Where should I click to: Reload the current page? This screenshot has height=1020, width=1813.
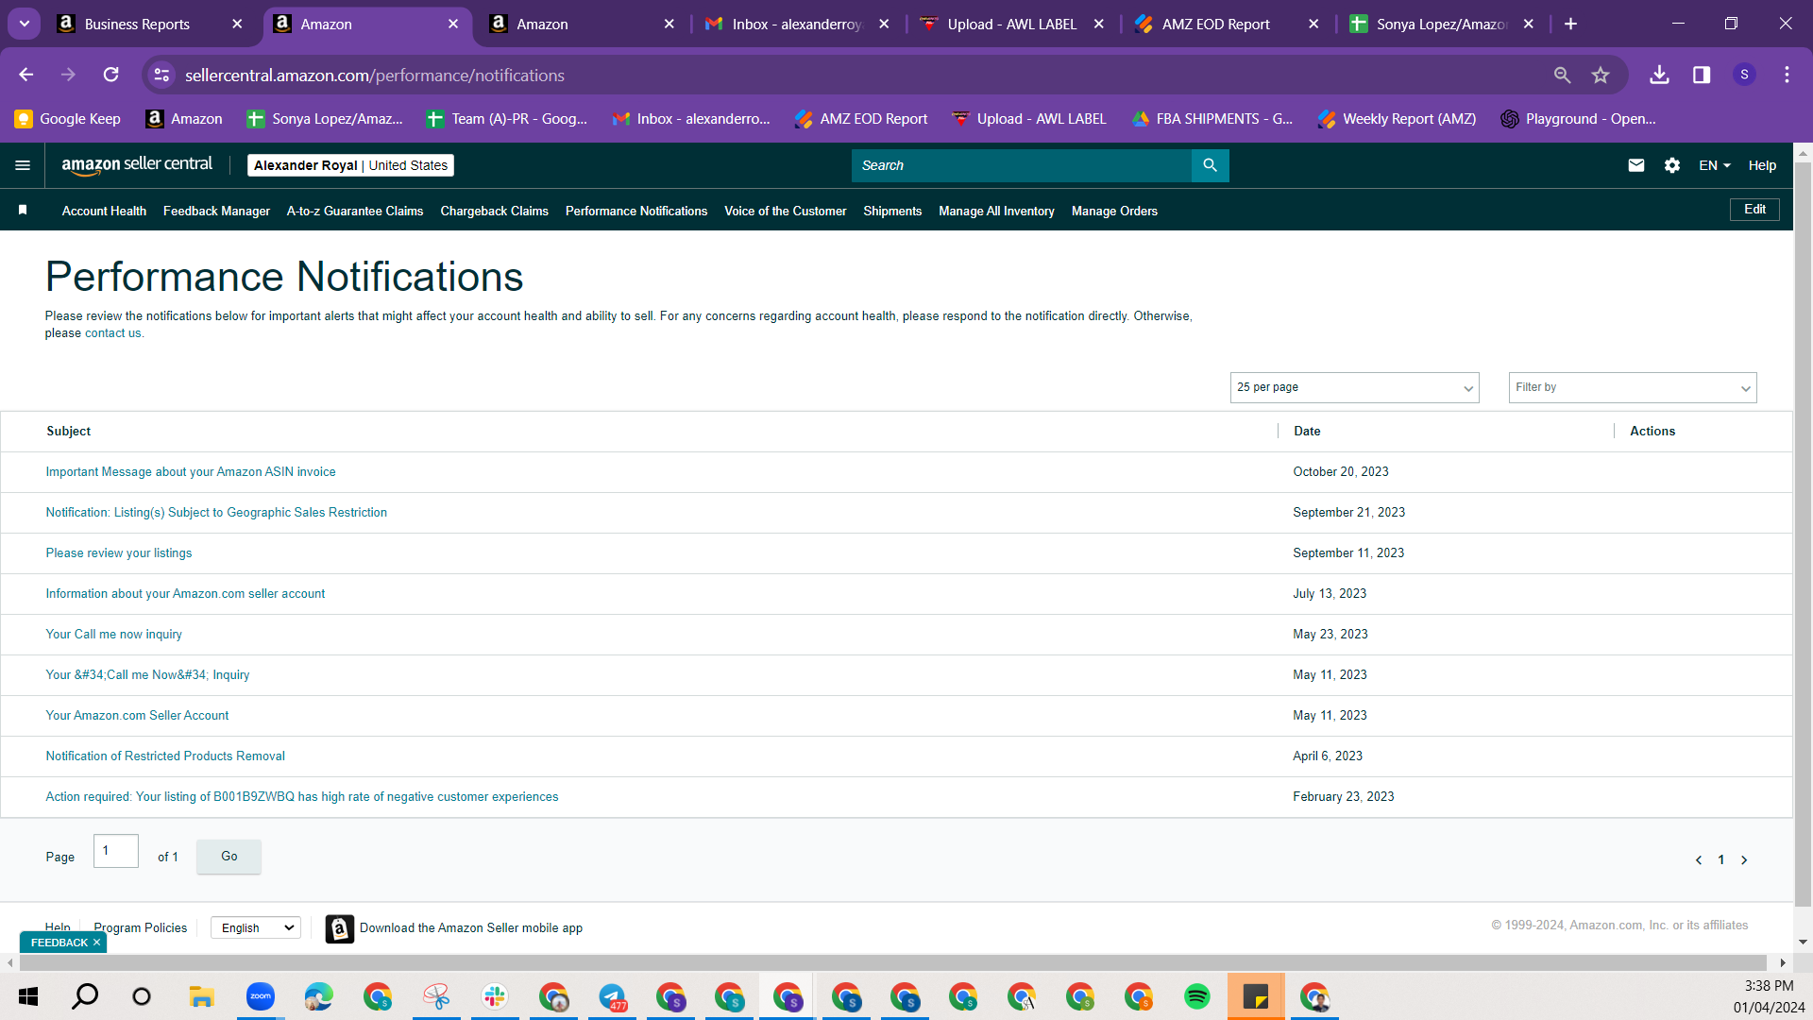(x=111, y=75)
